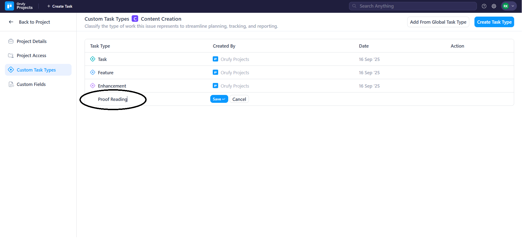Click Add From Global Task Type

438,22
